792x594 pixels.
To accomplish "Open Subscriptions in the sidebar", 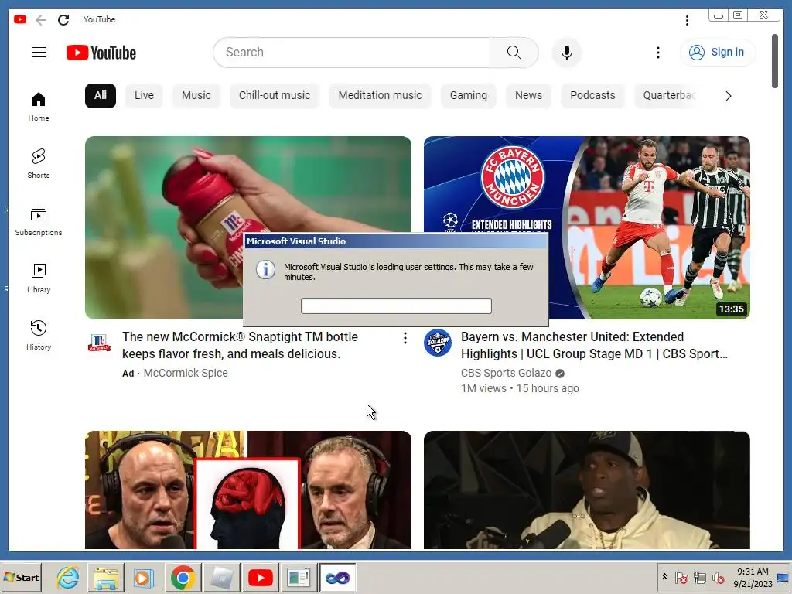I will click(x=39, y=221).
